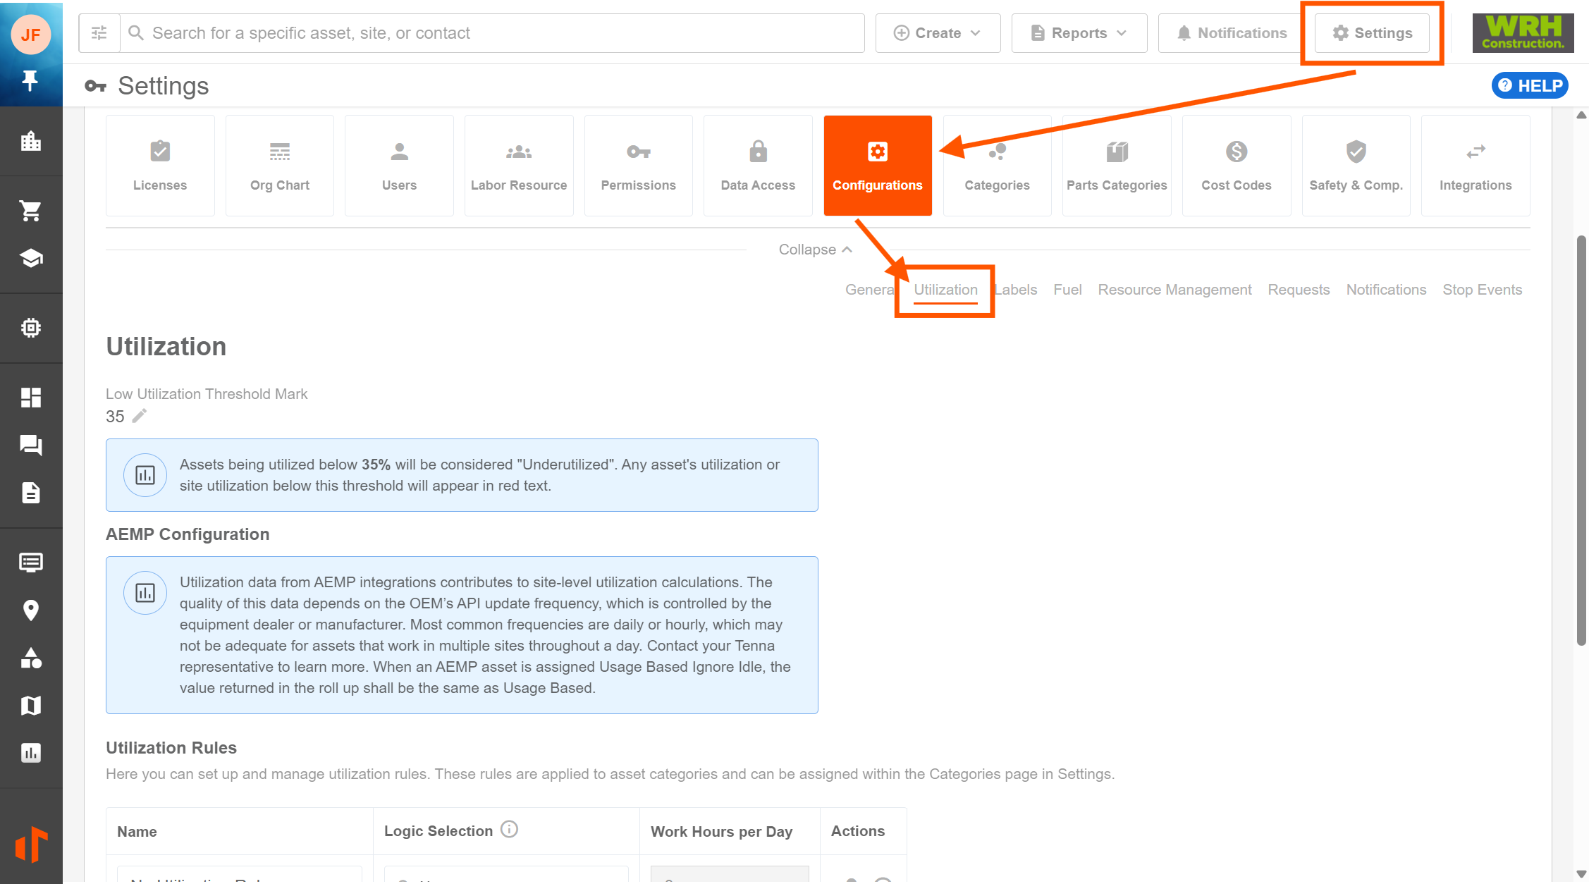Click the asset search input field
The image size is (1589, 884).
point(493,33)
